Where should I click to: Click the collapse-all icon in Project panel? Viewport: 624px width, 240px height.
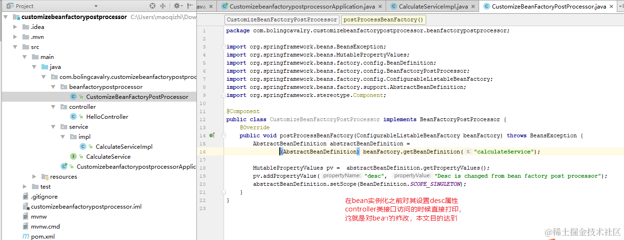coord(163,6)
